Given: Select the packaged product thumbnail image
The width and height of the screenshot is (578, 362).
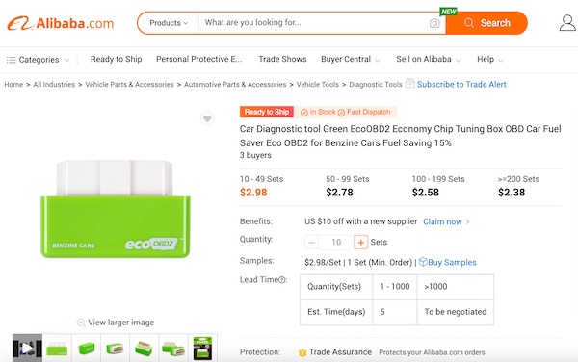Looking at the screenshot, I should tap(202, 348).
